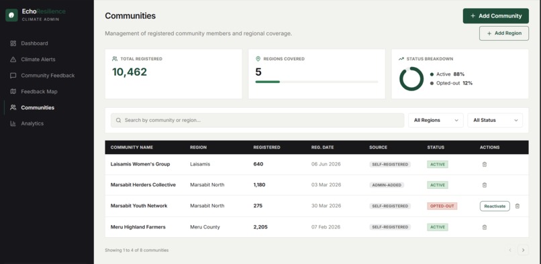Click the Active 88% legend entry
This screenshot has width=541, height=264.
pyautogui.click(x=447, y=74)
